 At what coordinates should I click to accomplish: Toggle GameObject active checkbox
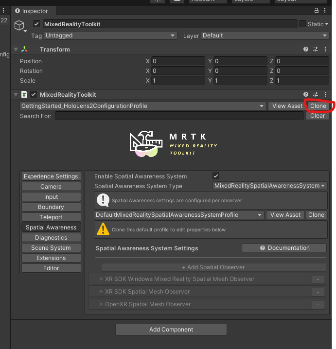(x=36, y=24)
